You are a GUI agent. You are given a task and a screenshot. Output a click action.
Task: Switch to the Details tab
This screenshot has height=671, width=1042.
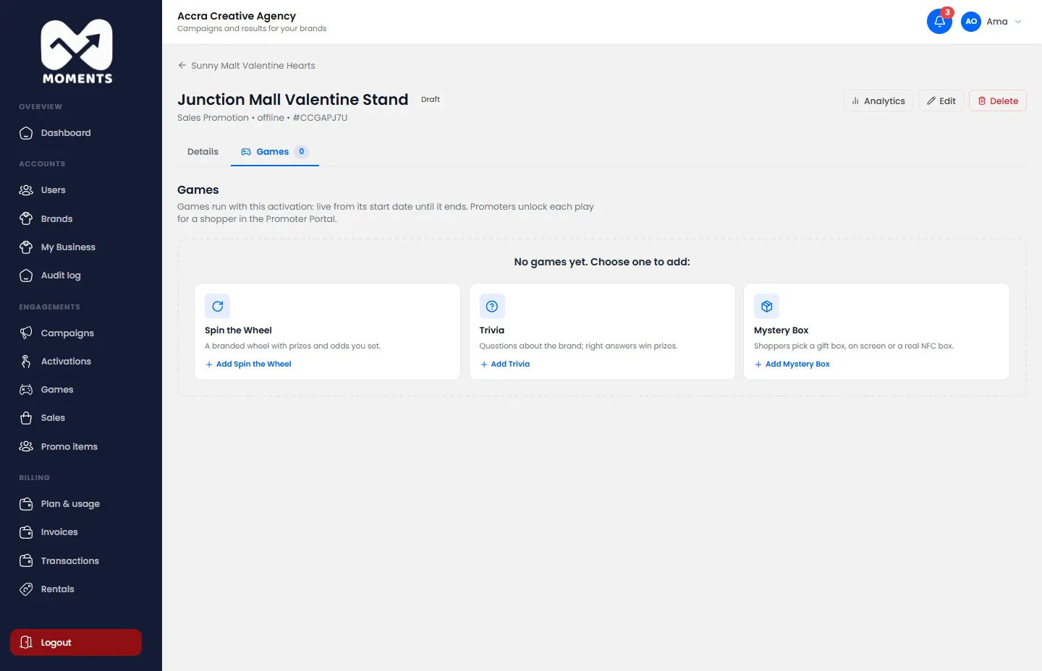click(x=203, y=152)
